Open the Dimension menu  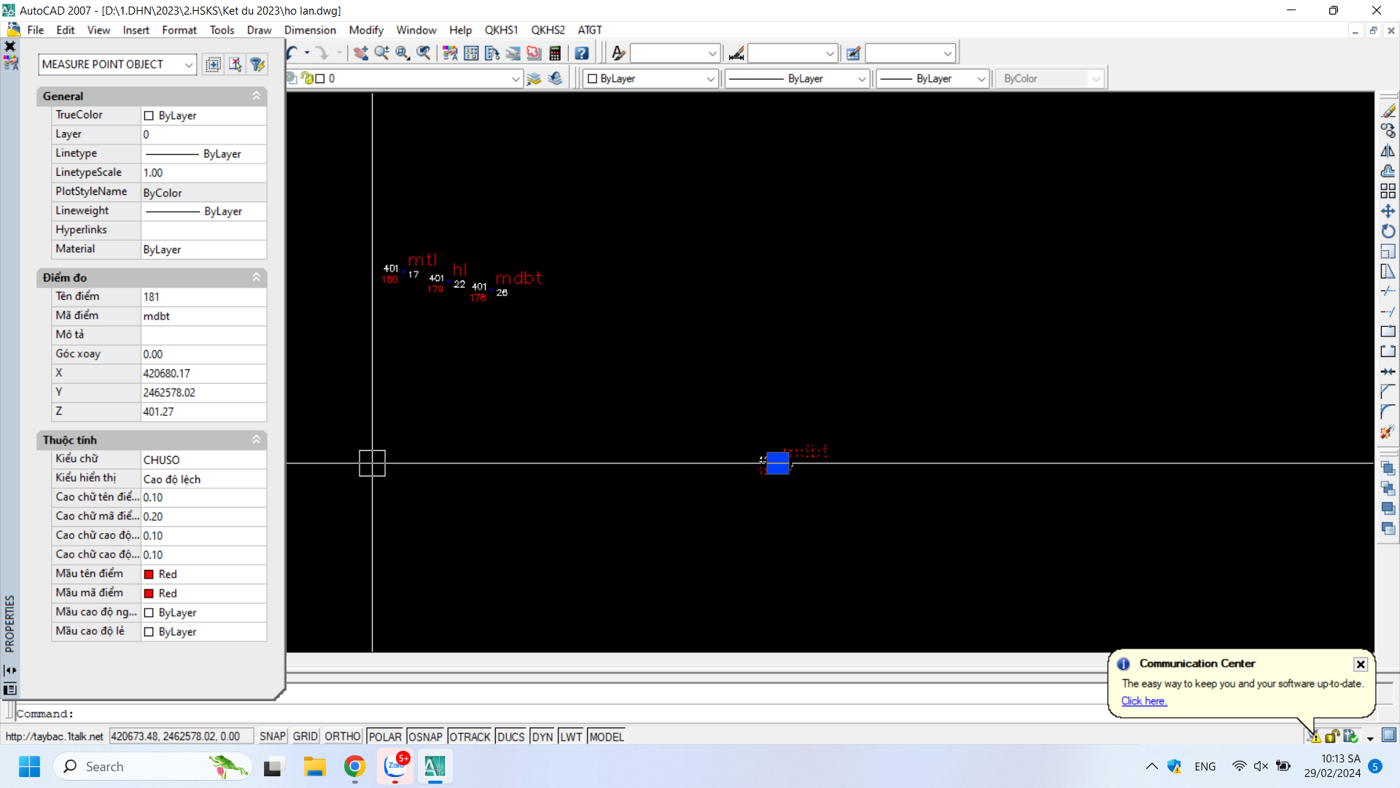tap(310, 30)
